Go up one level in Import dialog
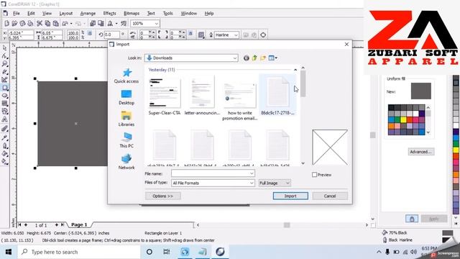Image resolution: width=460 pixels, height=259 pixels. click(254, 58)
